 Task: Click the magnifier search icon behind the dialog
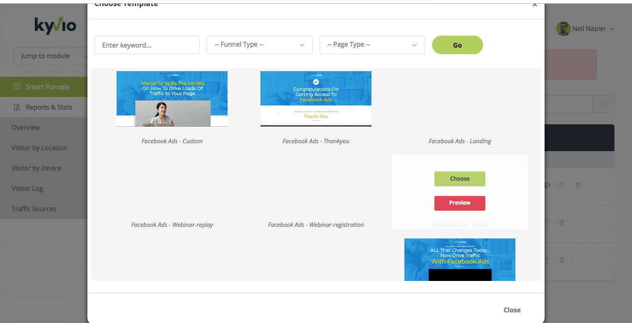tap(603, 104)
